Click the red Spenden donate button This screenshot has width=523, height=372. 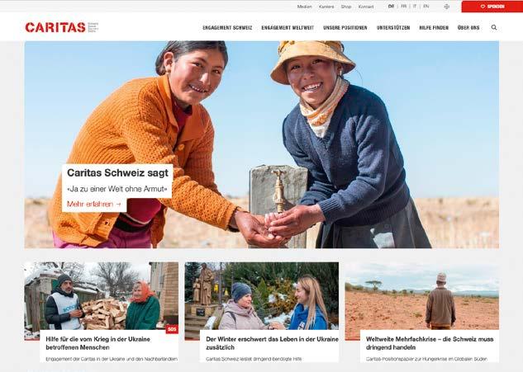(492, 7)
